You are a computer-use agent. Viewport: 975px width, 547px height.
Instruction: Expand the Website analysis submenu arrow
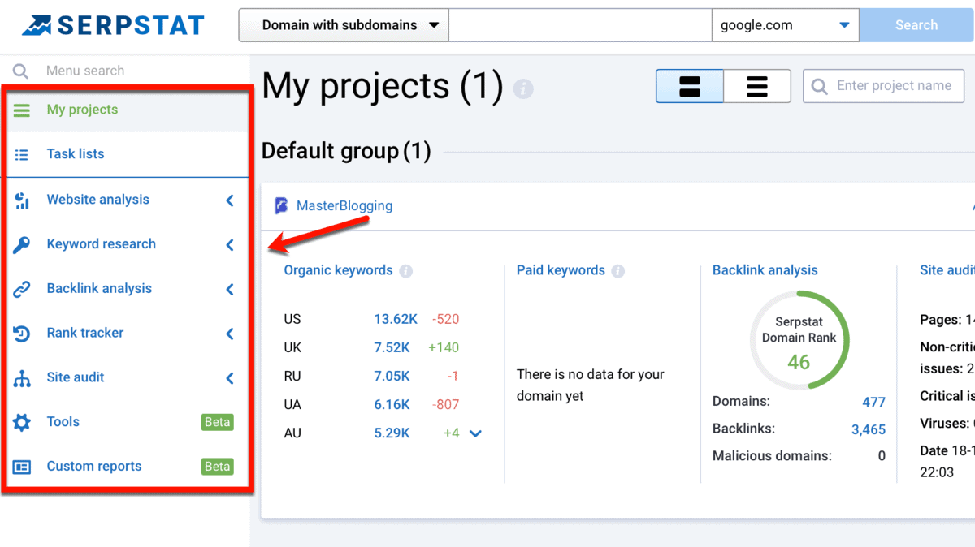(x=230, y=200)
